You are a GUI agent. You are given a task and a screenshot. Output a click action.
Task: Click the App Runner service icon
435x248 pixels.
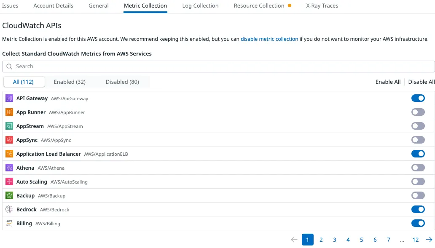(x=9, y=112)
